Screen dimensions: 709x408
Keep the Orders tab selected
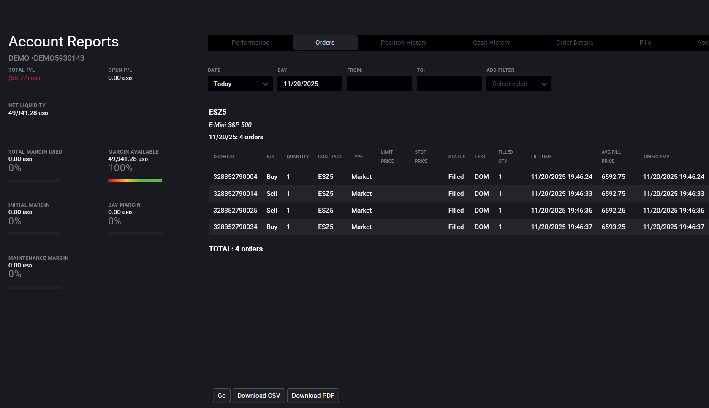[325, 43]
